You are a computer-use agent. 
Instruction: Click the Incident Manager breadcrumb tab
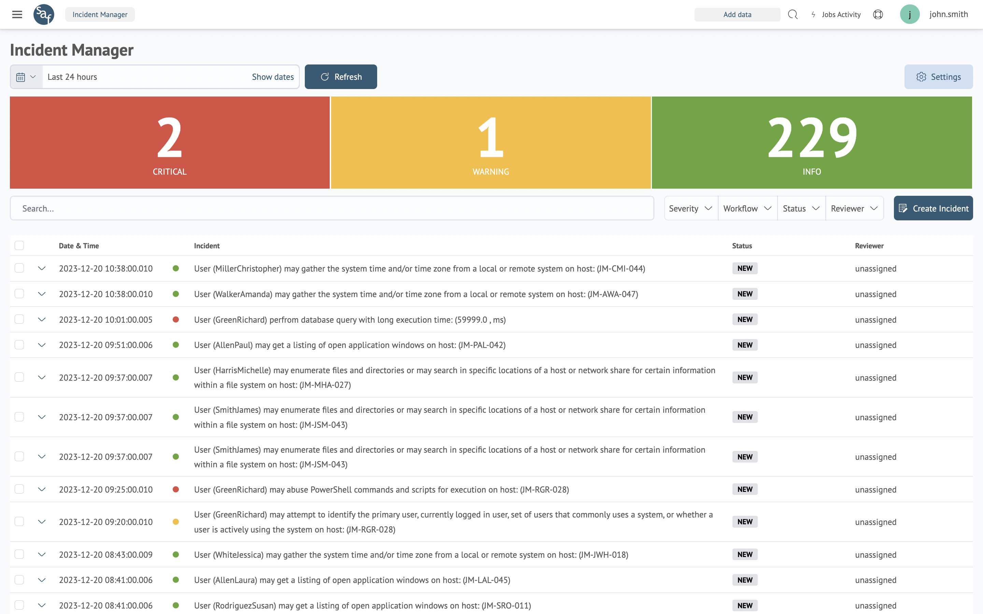pyautogui.click(x=100, y=15)
